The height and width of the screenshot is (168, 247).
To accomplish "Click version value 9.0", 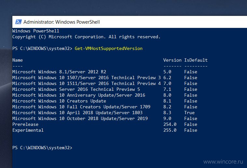I will click(x=167, y=118).
